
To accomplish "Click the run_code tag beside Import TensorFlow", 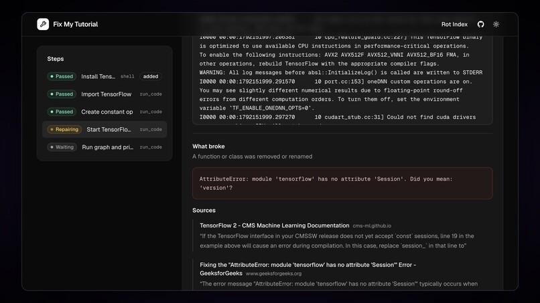I will click(x=151, y=94).
